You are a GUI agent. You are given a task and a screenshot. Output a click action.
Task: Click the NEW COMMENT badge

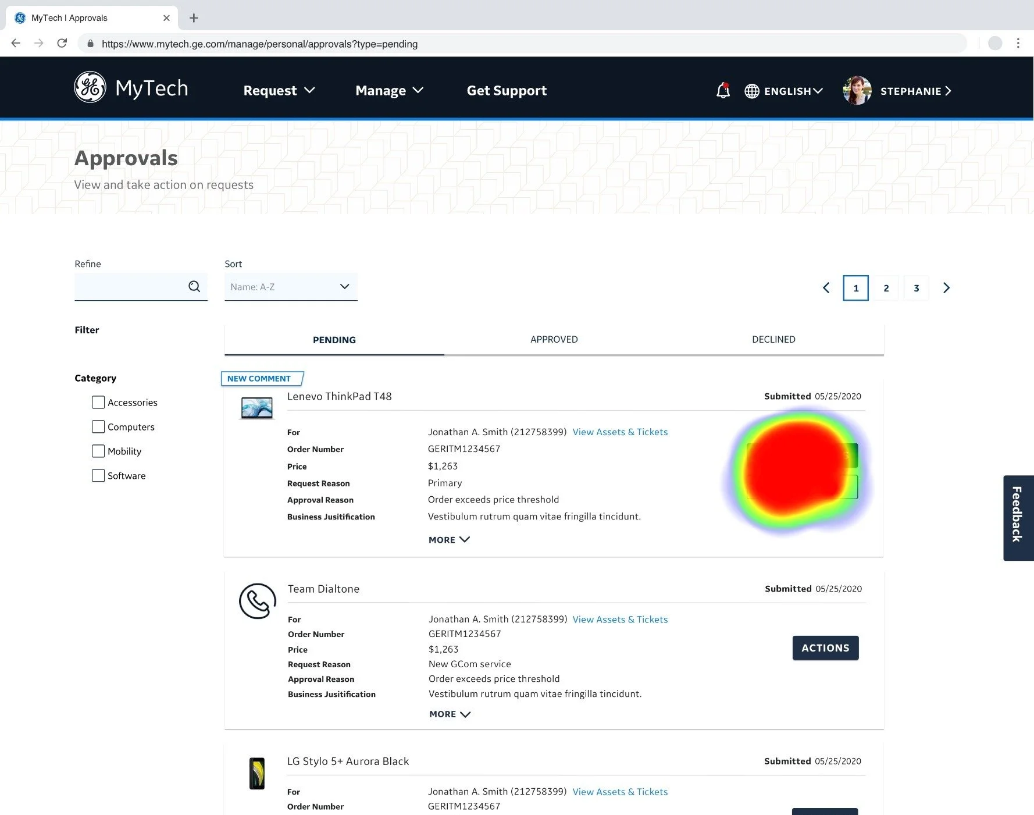pos(262,378)
